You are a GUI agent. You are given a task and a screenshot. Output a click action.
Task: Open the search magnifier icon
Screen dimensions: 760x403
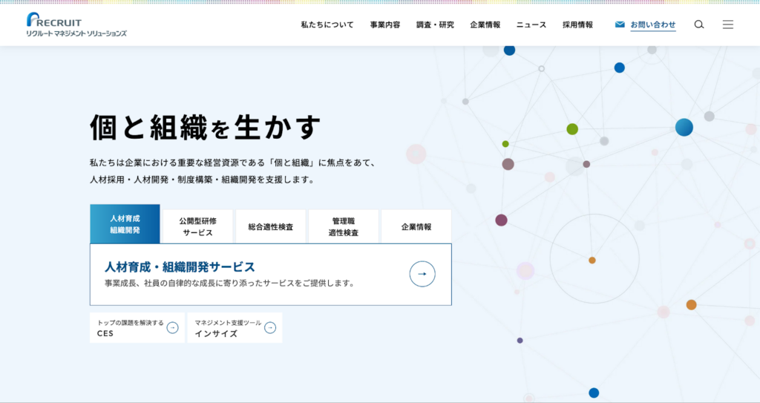click(698, 24)
